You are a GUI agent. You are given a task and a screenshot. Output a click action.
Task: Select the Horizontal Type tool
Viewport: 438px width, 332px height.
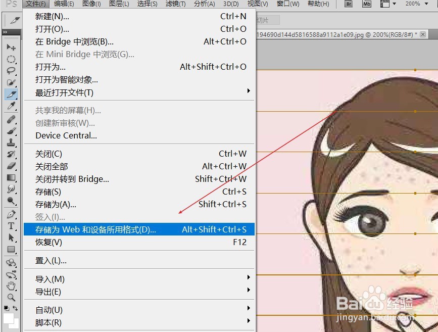pos(11,226)
